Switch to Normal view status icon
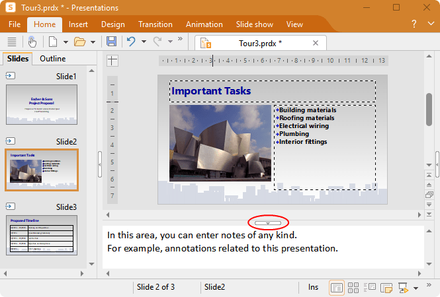Image resolution: width=440 pixels, height=297 pixels. pos(337,288)
